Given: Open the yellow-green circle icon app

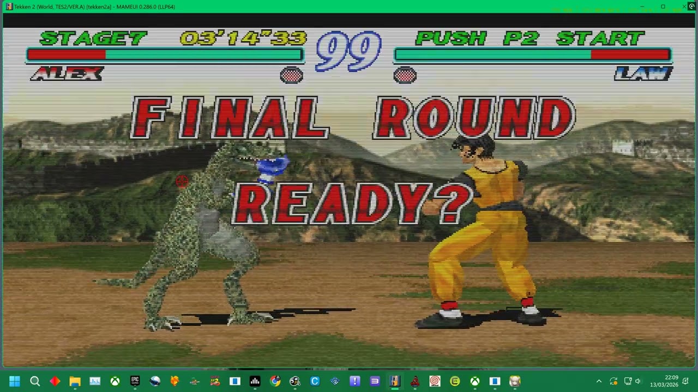Looking at the screenshot, I should (x=455, y=381).
